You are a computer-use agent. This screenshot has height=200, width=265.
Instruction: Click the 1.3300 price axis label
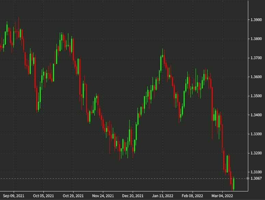tap(256, 134)
